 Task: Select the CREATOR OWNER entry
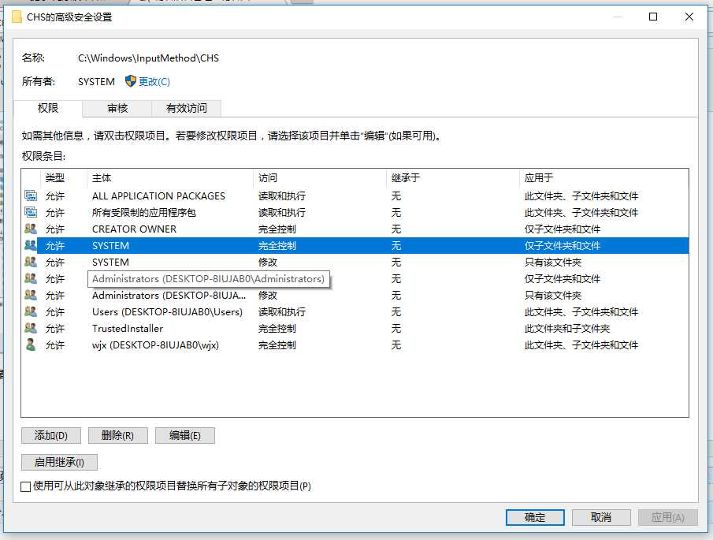[x=355, y=229]
